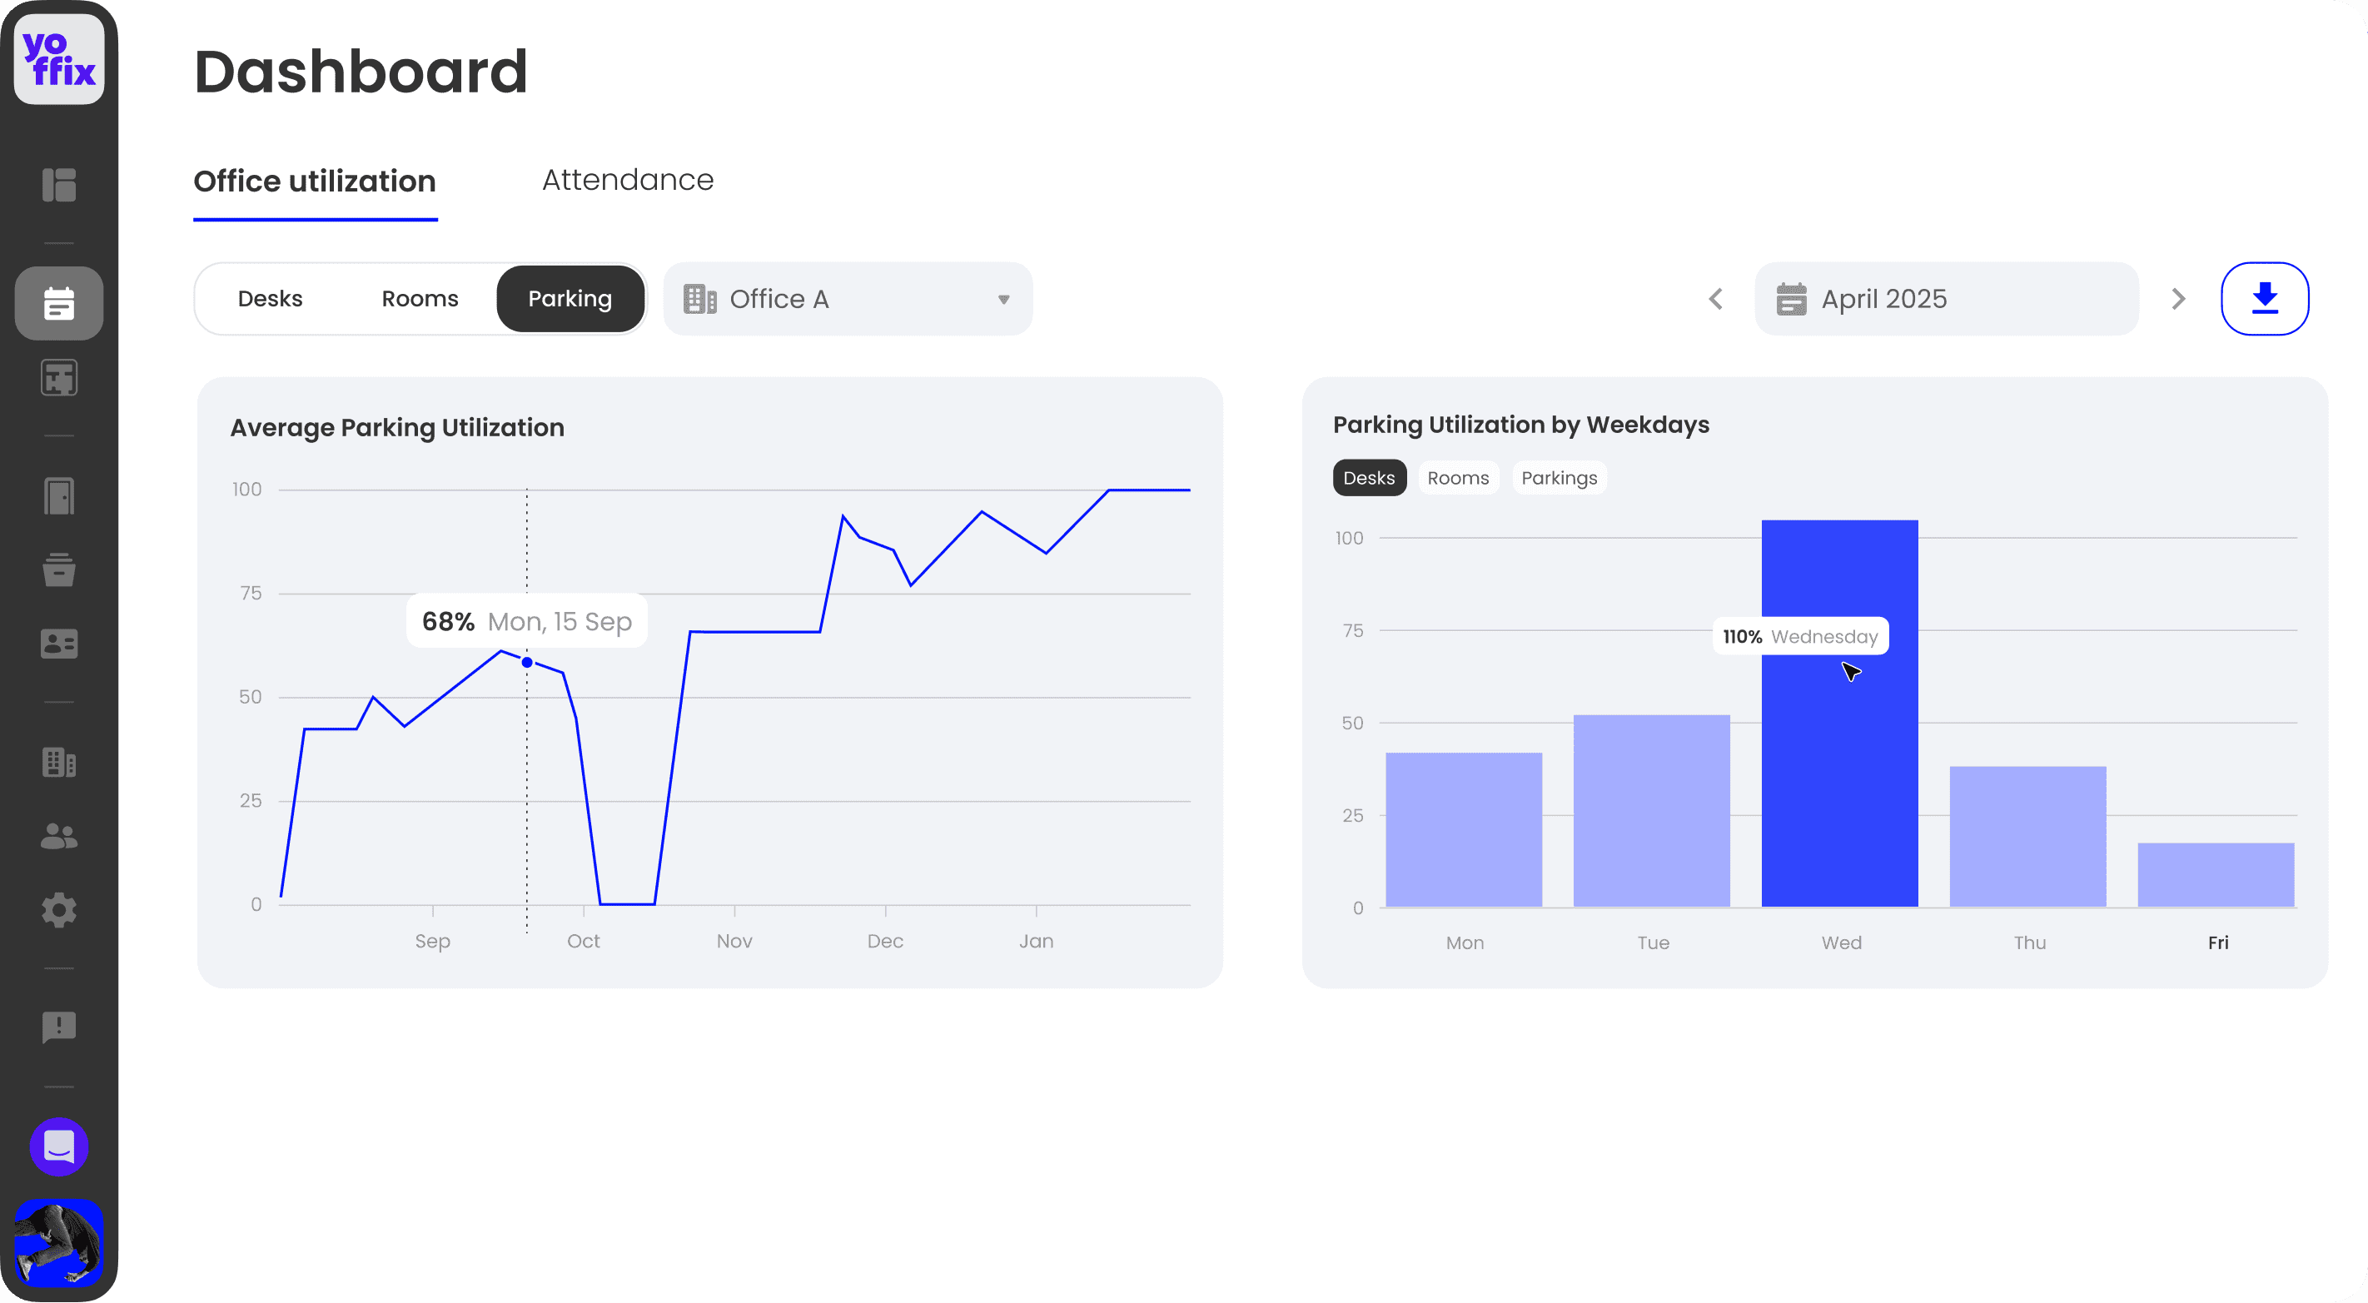Enable the Parkings filter in weekday chart
The image size is (2368, 1303).
click(1559, 478)
